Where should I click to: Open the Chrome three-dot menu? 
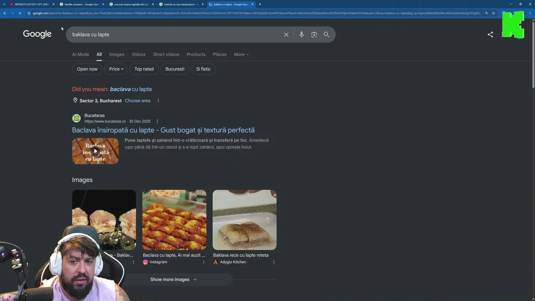[531, 13]
